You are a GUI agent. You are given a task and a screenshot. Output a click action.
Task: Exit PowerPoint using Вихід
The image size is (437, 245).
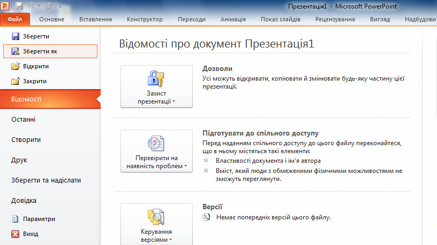click(x=31, y=234)
